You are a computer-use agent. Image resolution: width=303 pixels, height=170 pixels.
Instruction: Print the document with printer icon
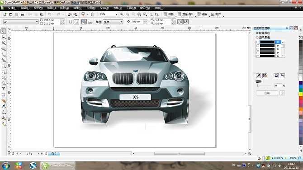point(23,14)
